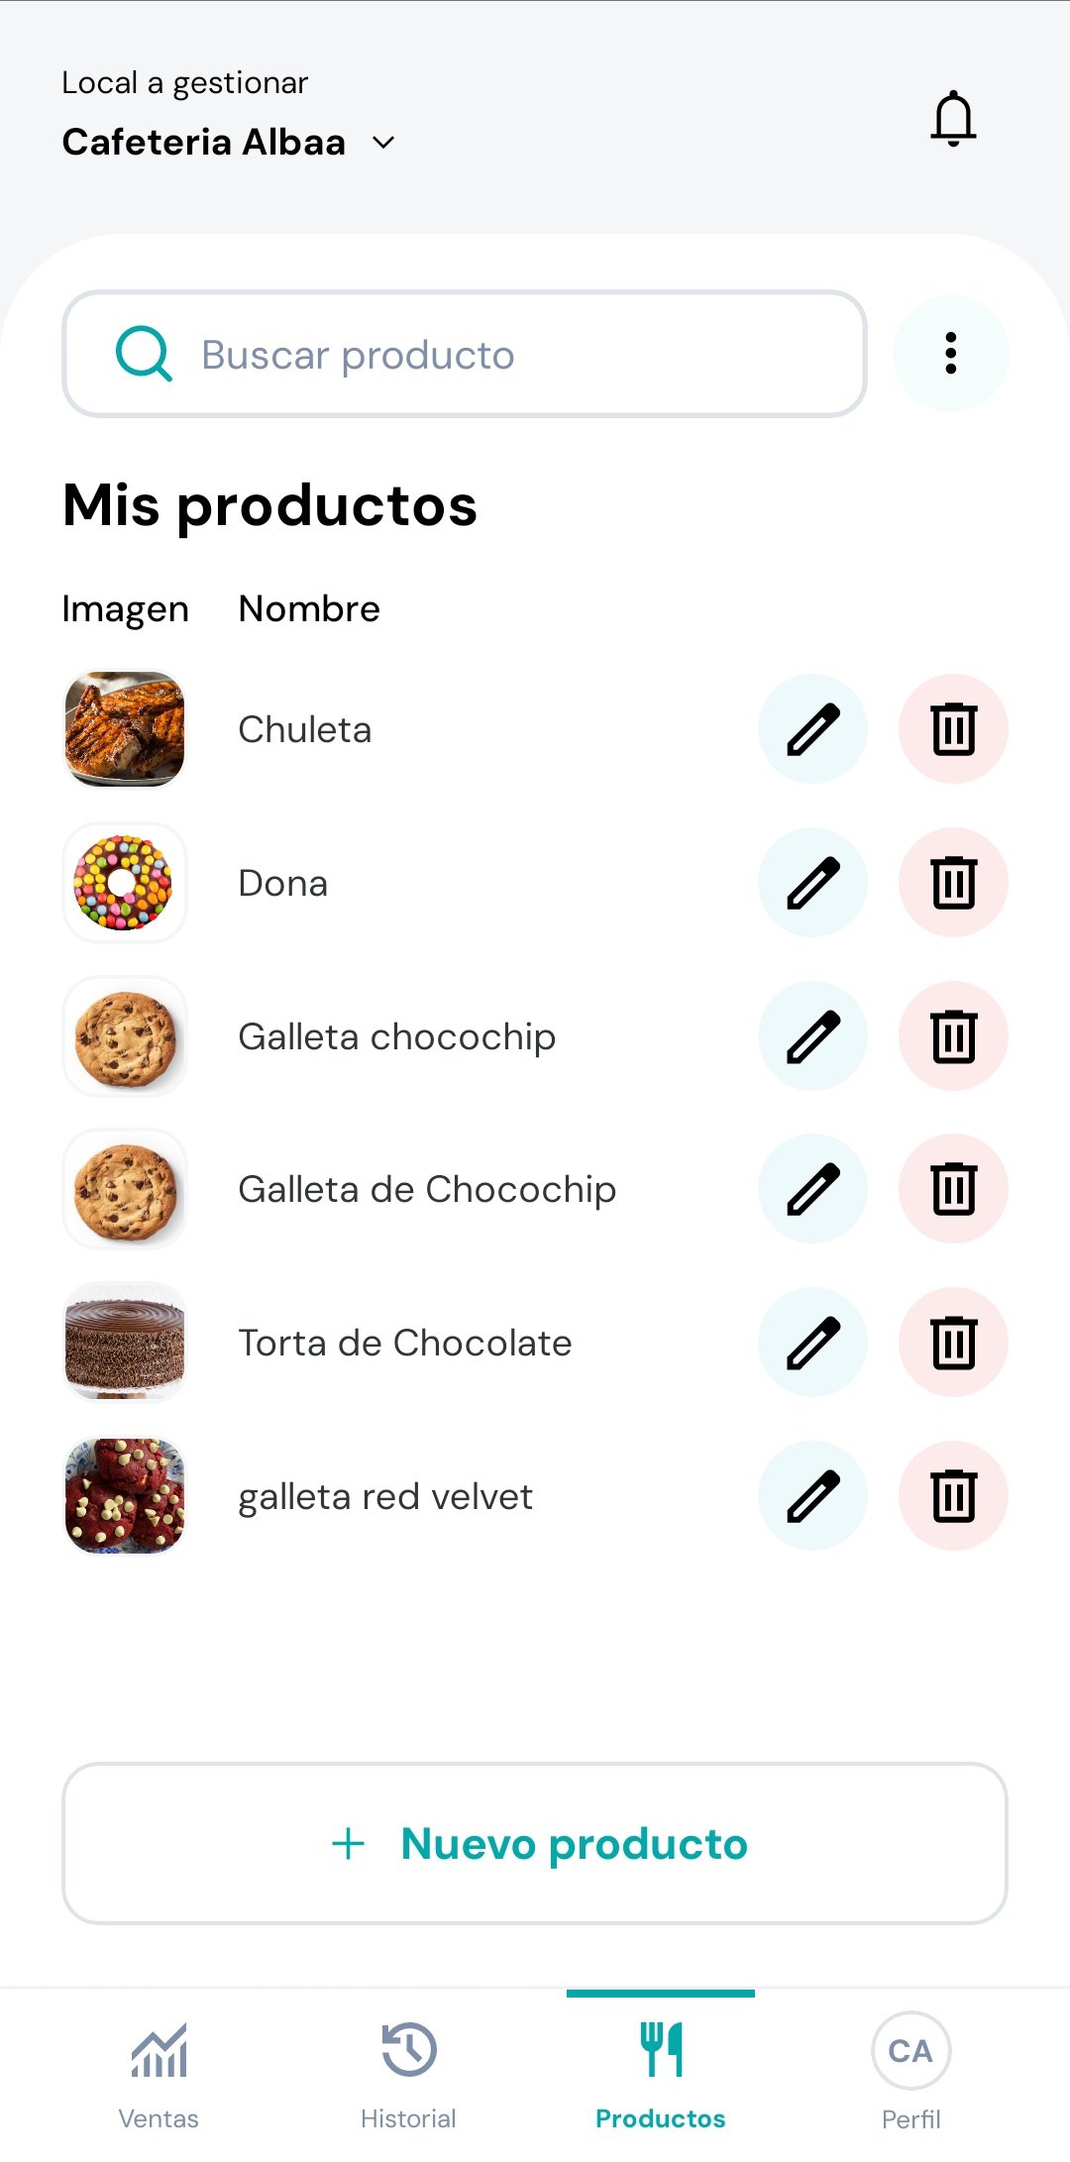Delete the Chuleta product
Image resolution: width=1070 pixels, height=2162 pixels.
[953, 729]
